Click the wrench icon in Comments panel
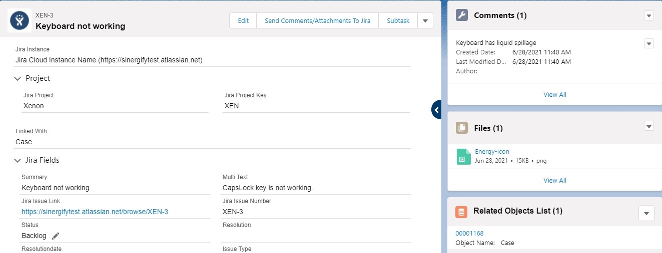The height and width of the screenshot is (253, 662). click(462, 15)
